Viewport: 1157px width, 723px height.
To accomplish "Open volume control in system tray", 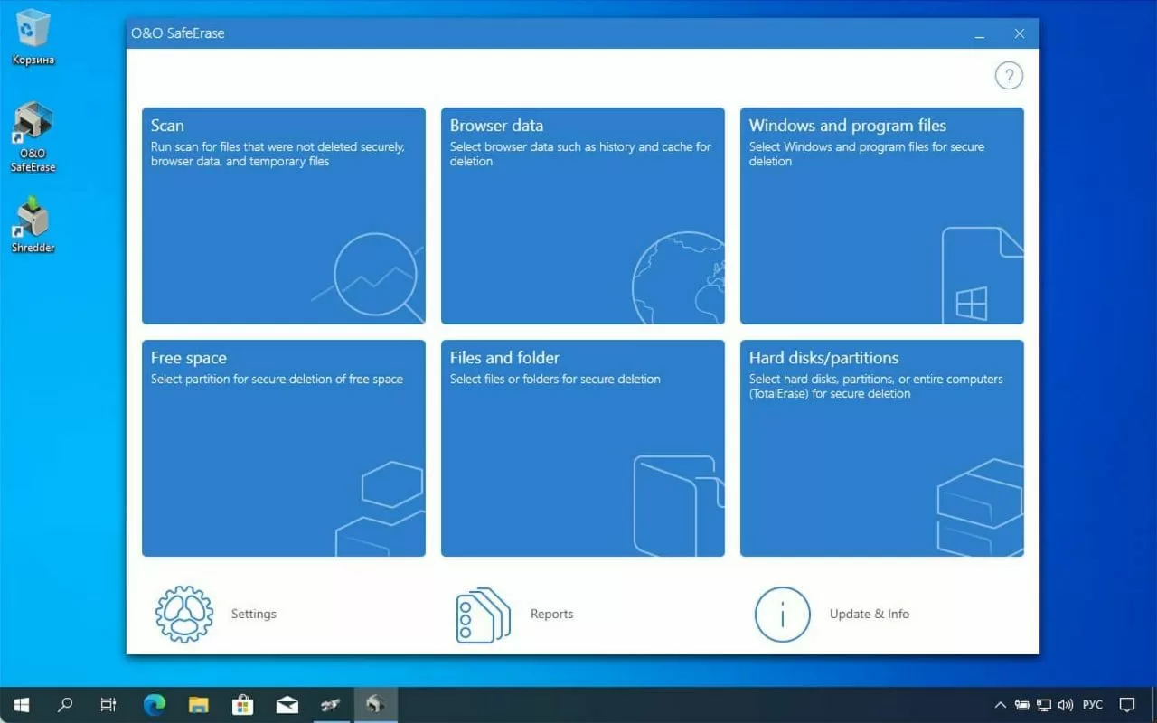I will 1066,705.
